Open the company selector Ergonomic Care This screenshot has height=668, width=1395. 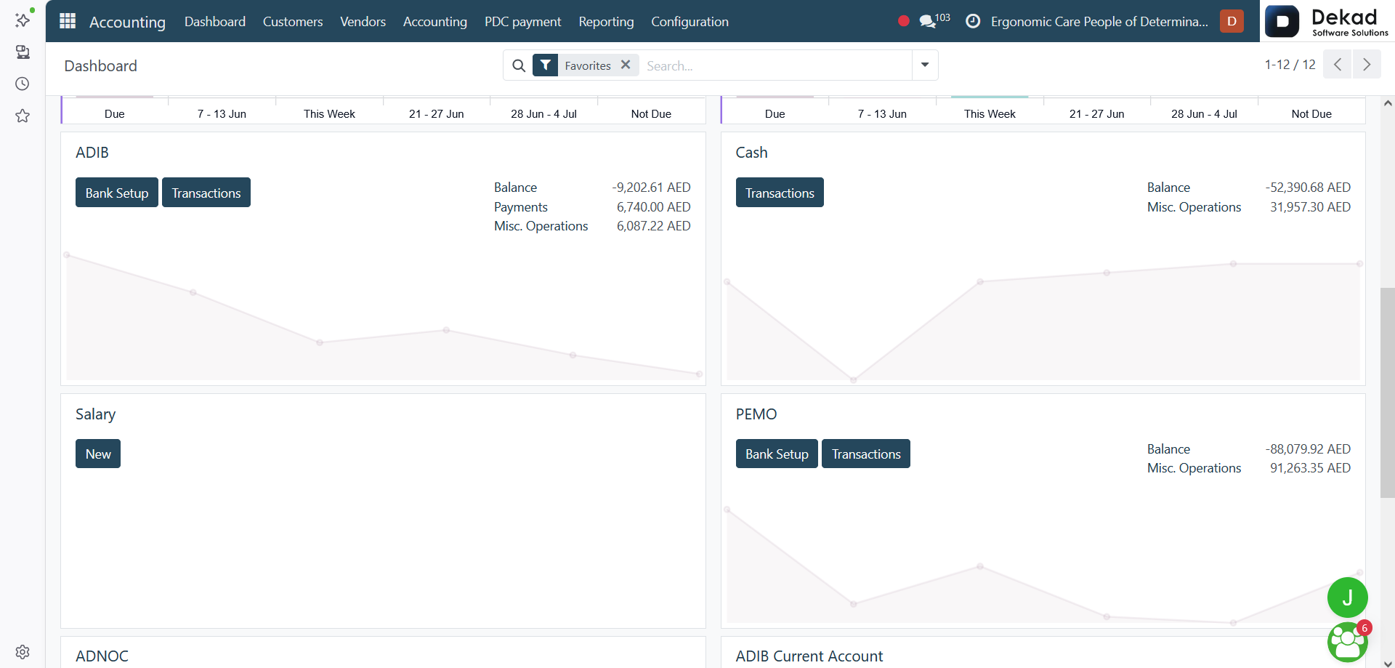pos(1099,21)
